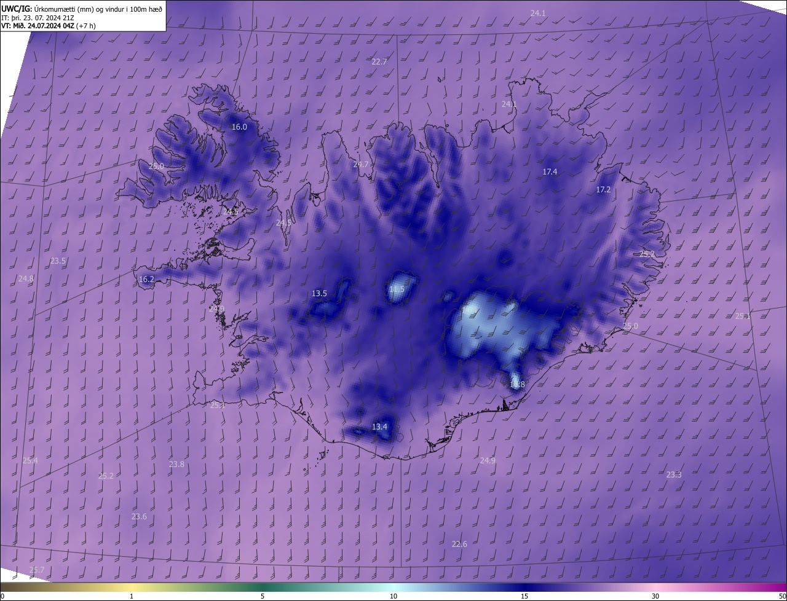The height and width of the screenshot is (601, 787).
Task: Click the map value 25.4
Action: point(30,461)
